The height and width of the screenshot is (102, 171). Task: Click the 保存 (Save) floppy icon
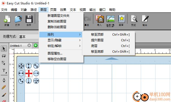(x=29, y=19)
